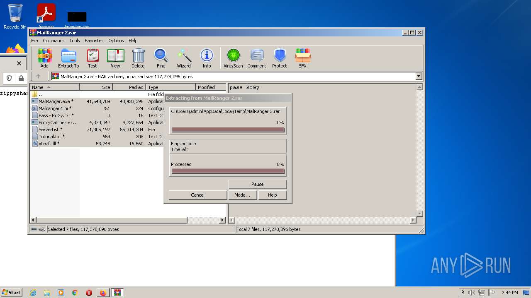The image size is (531, 298).
Task: Open the Commands menu
Action: (54, 41)
